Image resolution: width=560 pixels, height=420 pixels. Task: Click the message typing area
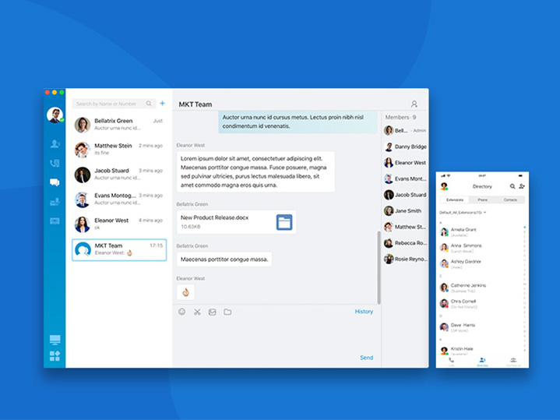point(276,336)
